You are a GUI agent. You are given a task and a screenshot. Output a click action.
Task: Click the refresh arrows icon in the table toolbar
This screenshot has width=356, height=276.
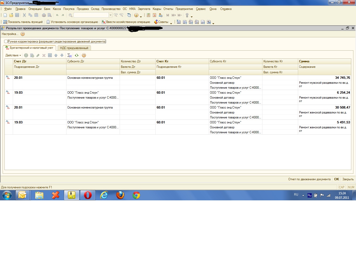click(x=77, y=55)
